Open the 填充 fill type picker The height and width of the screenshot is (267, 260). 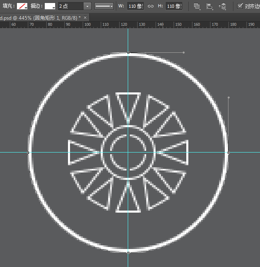pos(22,7)
